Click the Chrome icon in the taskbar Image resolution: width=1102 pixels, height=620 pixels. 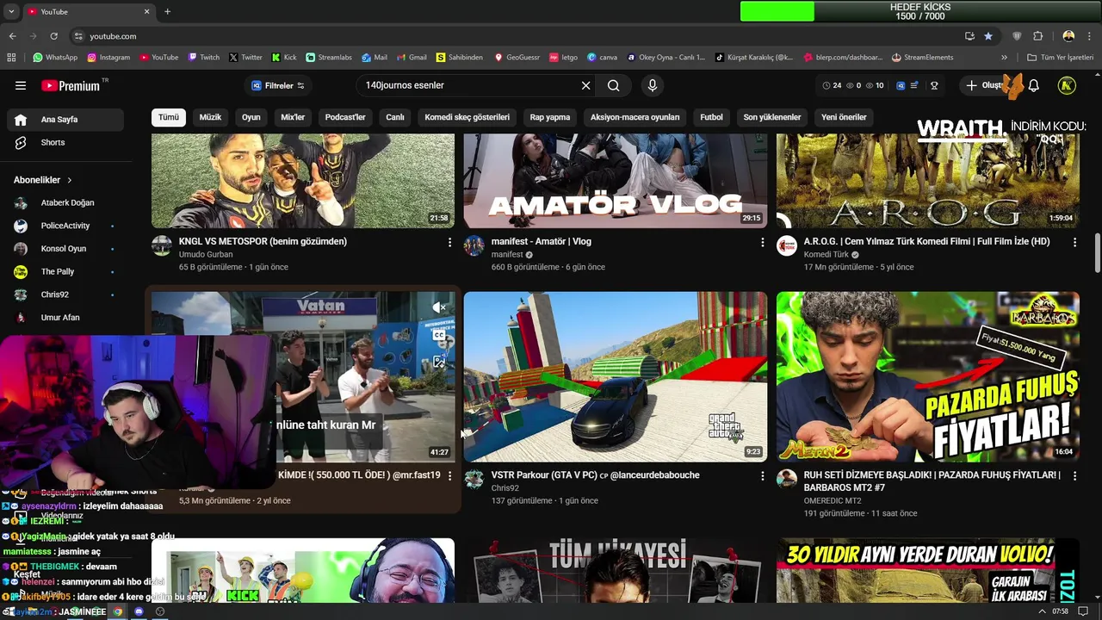(118, 611)
